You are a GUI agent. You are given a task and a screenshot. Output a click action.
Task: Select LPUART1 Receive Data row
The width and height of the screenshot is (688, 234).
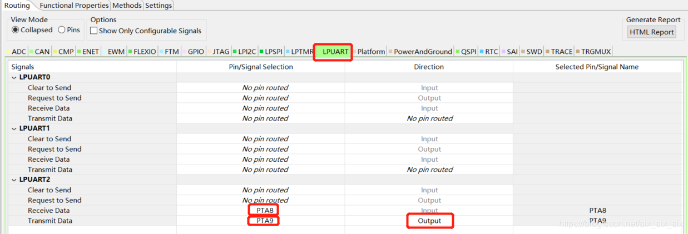pos(344,160)
